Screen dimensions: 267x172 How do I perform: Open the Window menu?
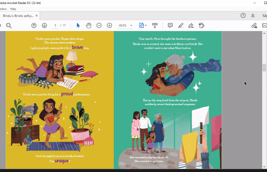point(3,9)
